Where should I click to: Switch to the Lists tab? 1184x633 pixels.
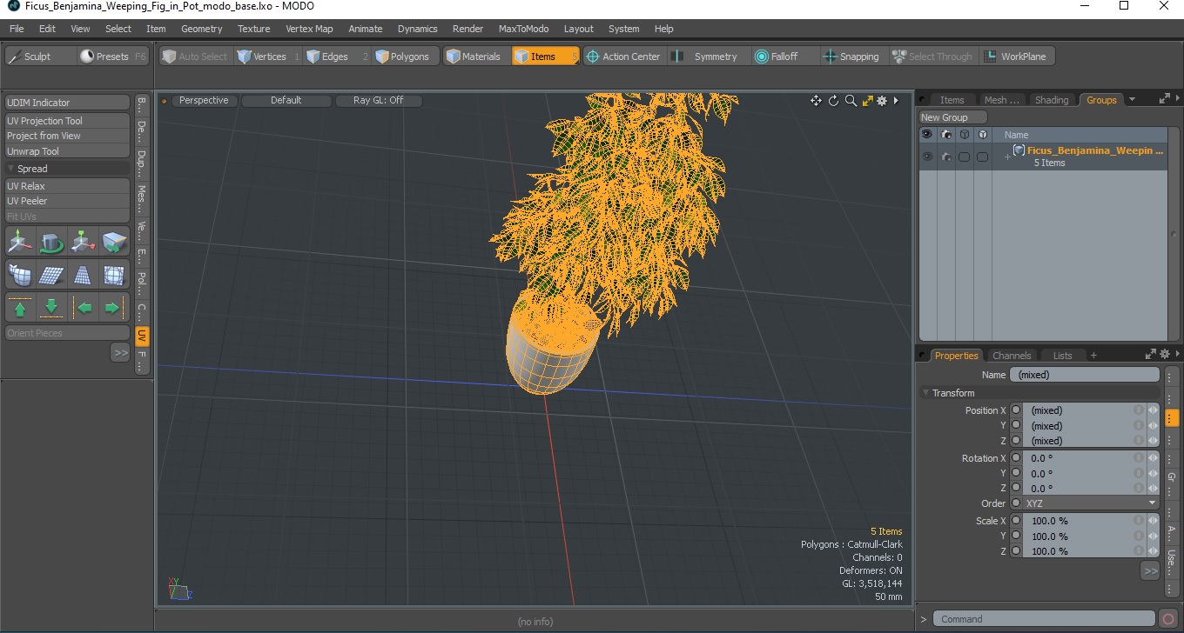pyautogui.click(x=1062, y=356)
